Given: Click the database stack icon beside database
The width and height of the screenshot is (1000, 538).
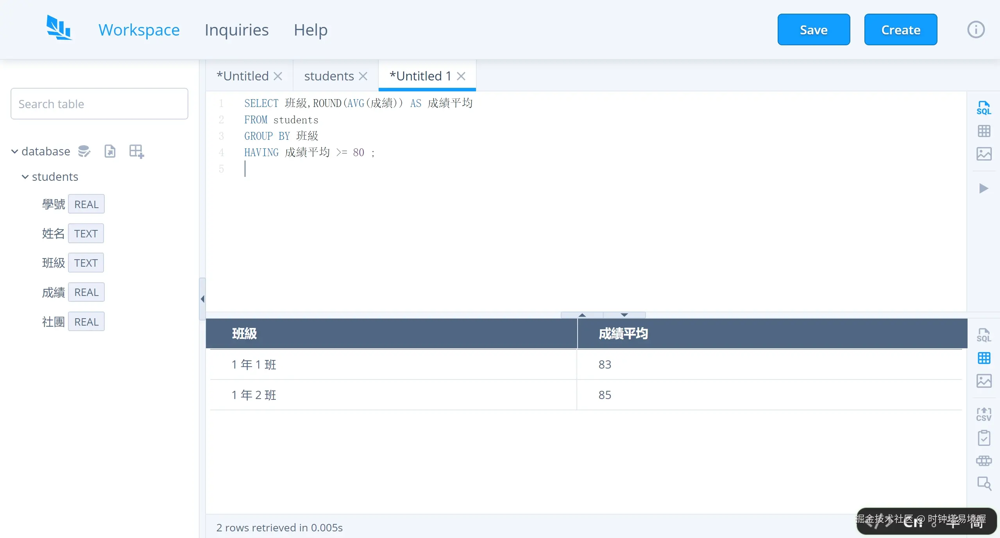Looking at the screenshot, I should click(x=84, y=151).
